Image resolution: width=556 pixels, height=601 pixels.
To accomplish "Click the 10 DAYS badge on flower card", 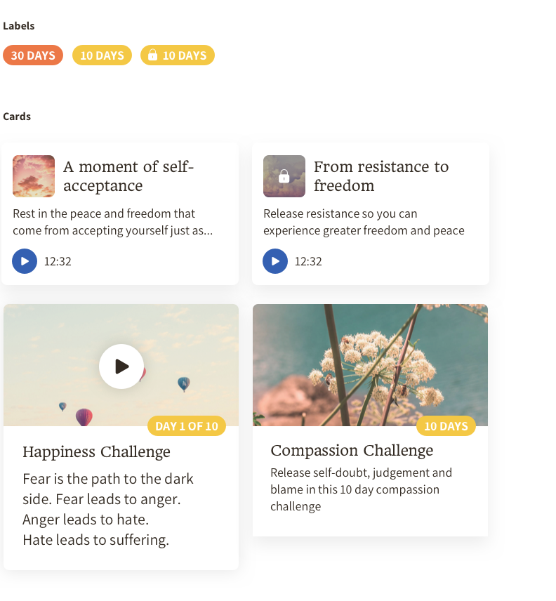I will [x=446, y=426].
